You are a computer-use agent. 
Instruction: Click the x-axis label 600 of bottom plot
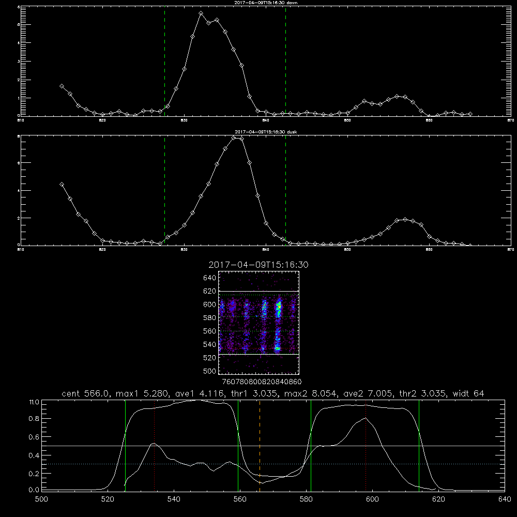point(372,499)
